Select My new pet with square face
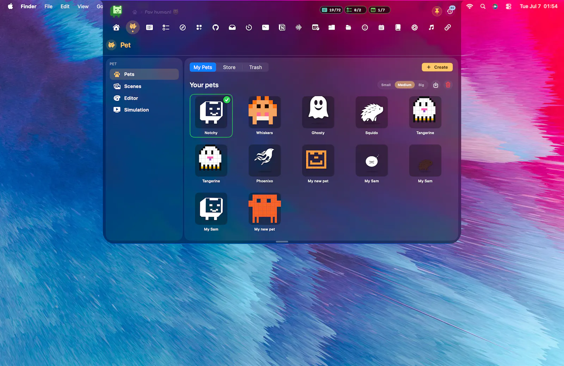The width and height of the screenshot is (564, 366). (x=318, y=164)
